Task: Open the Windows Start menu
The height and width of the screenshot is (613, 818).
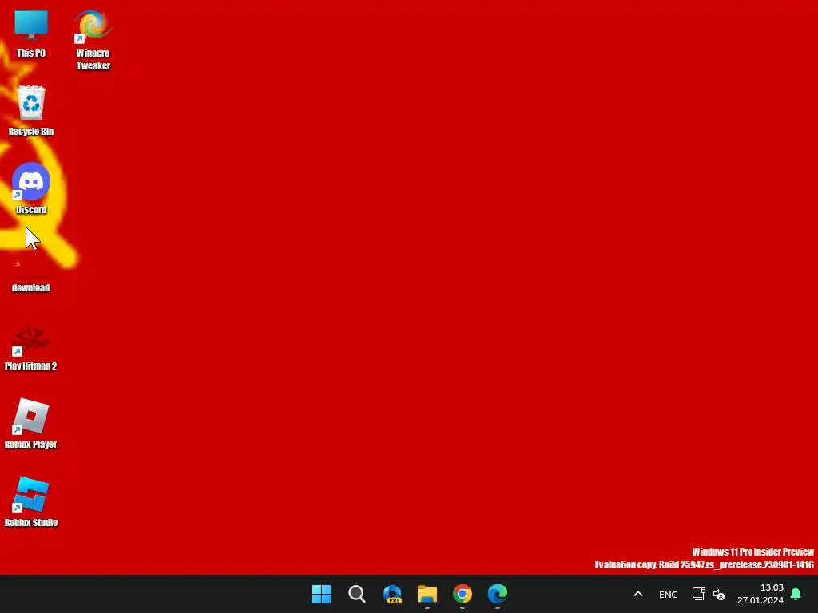Action: pos(321,594)
